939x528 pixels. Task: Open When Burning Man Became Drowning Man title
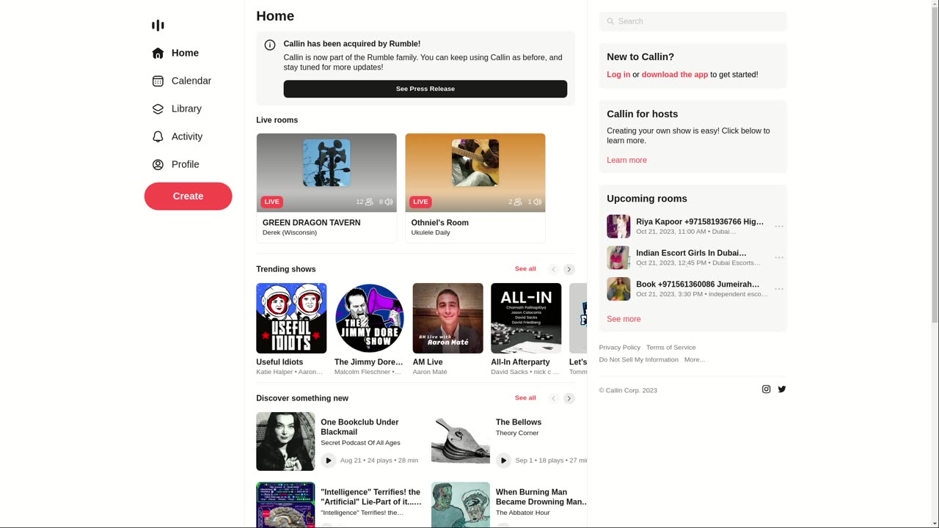(542, 497)
